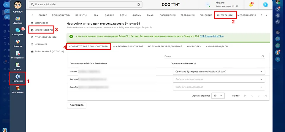Open the ЗАЯВКИ settings tab
The width and height of the screenshot is (285, 132).
110,15
